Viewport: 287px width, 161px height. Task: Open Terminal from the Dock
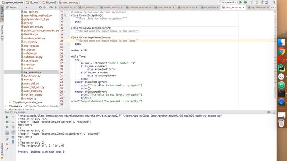(x=282, y=93)
